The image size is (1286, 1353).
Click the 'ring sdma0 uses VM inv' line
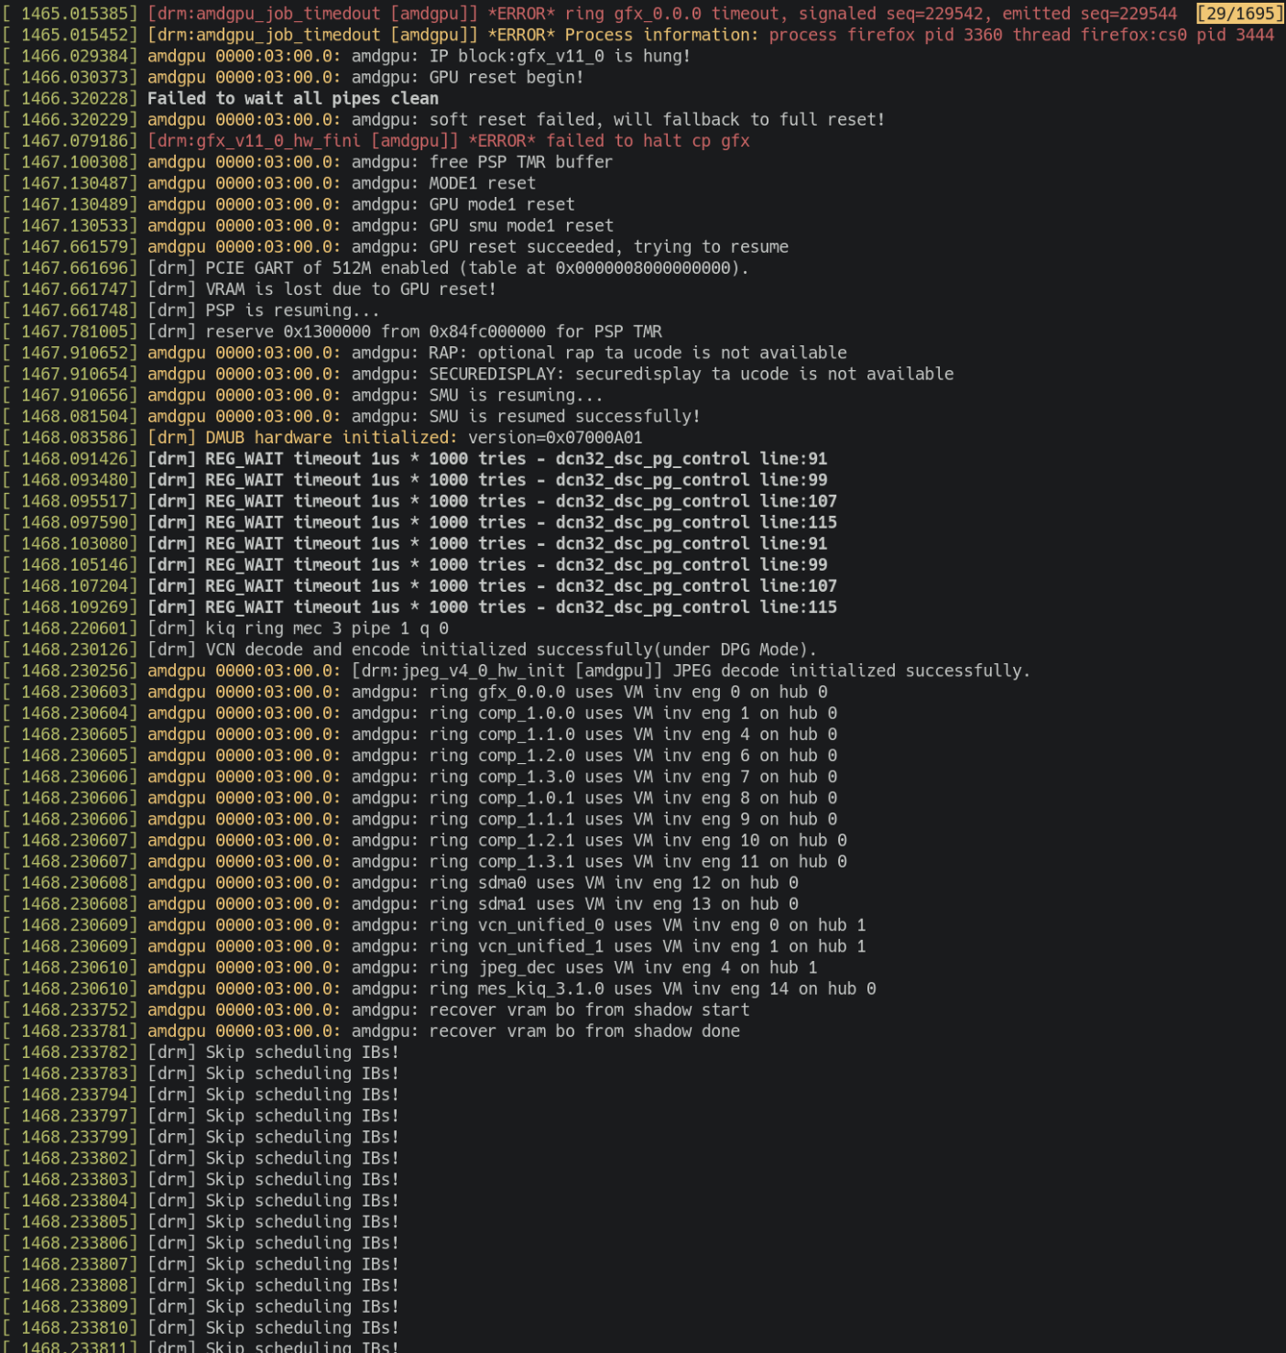473,883
